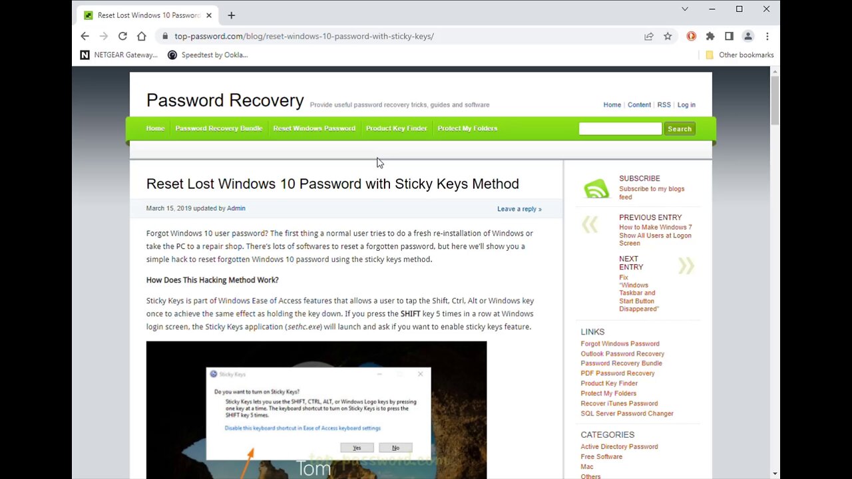This screenshot has height=479, width=852.
Task: Open Free Software category link
Action: coord(602,456)
